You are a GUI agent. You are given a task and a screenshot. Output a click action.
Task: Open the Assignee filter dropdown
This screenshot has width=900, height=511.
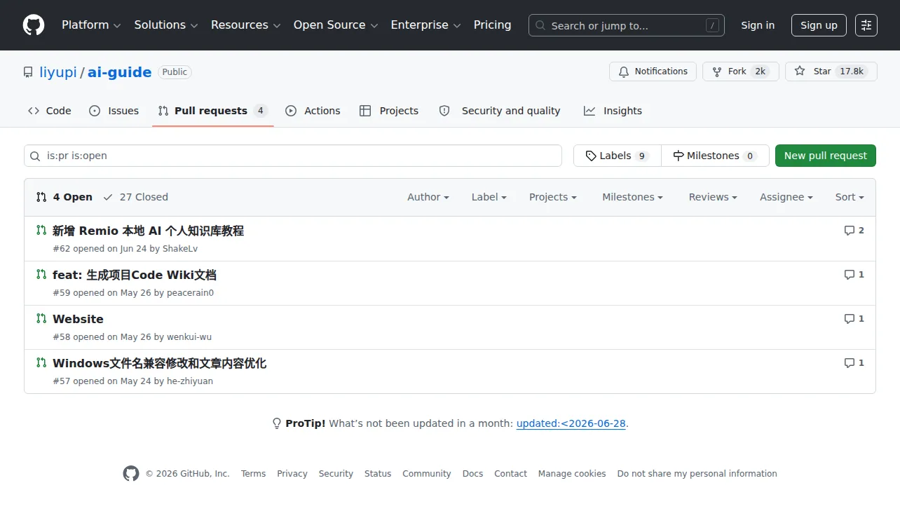coord(786,197)
